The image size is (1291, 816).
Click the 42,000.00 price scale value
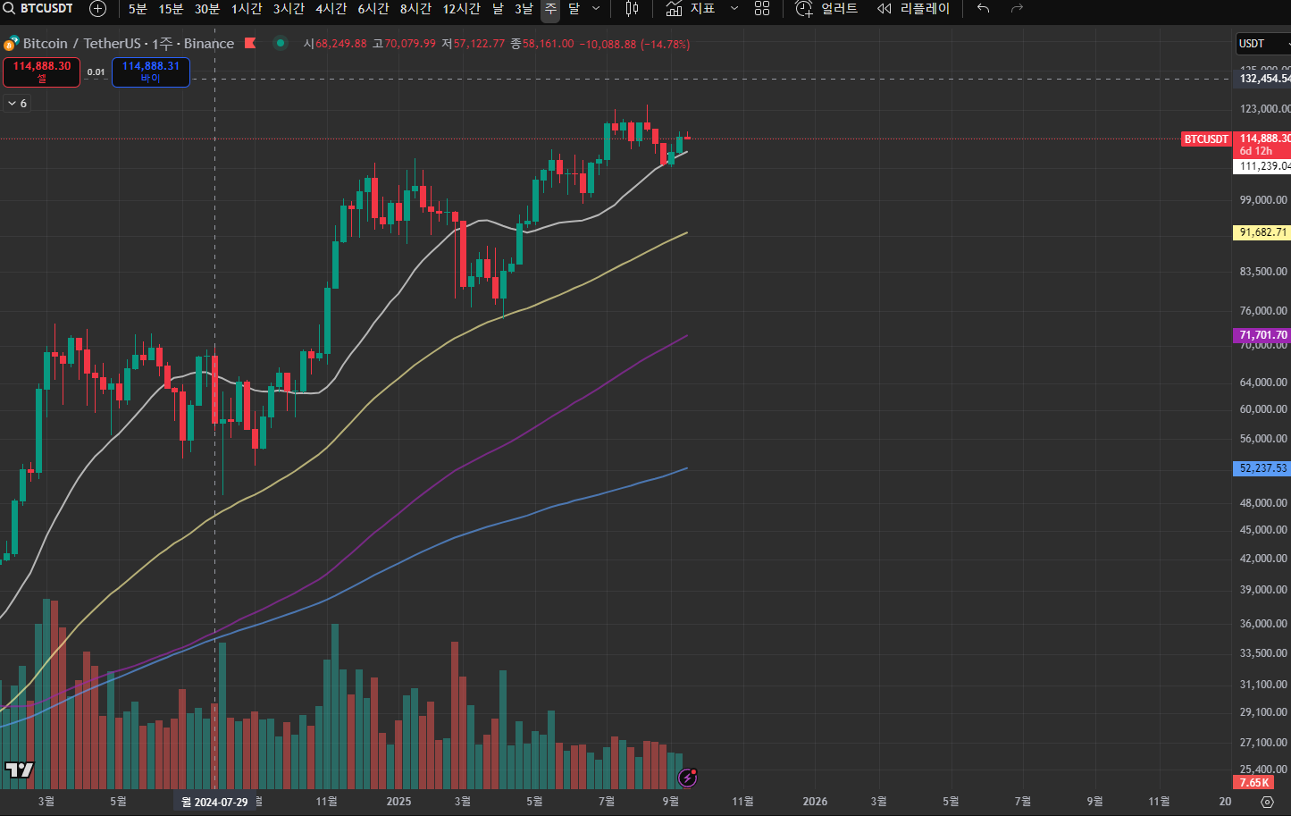(1263, 559)
